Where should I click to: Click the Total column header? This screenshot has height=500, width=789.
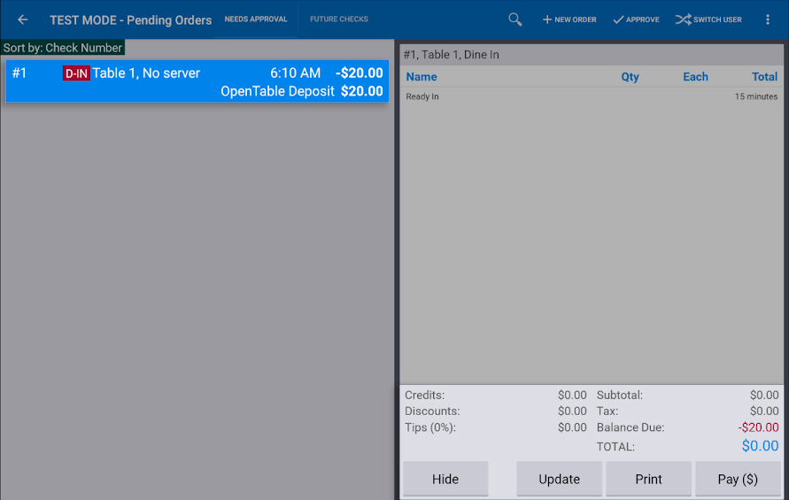[764, 77]
